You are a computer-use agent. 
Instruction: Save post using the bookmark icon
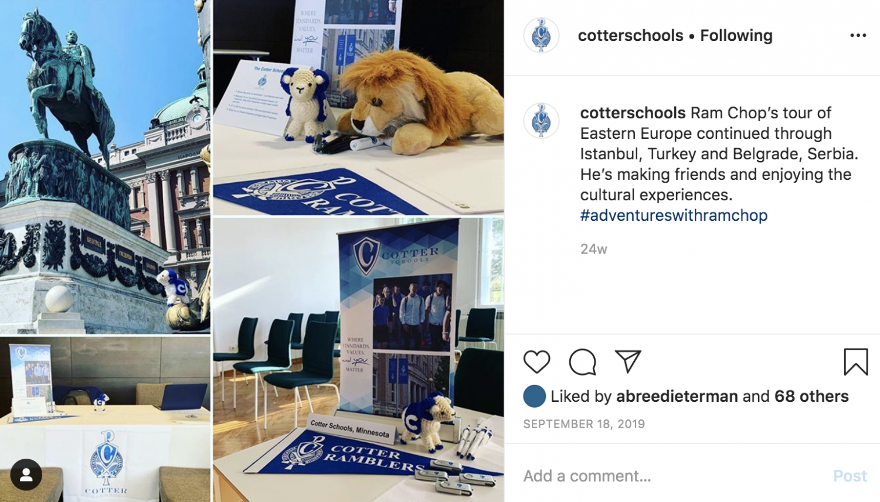[855, 361]
